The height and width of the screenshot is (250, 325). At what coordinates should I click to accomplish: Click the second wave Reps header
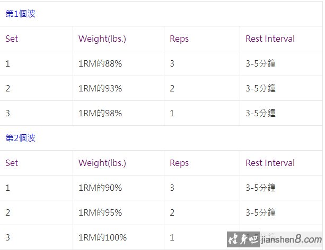point(179,163)
